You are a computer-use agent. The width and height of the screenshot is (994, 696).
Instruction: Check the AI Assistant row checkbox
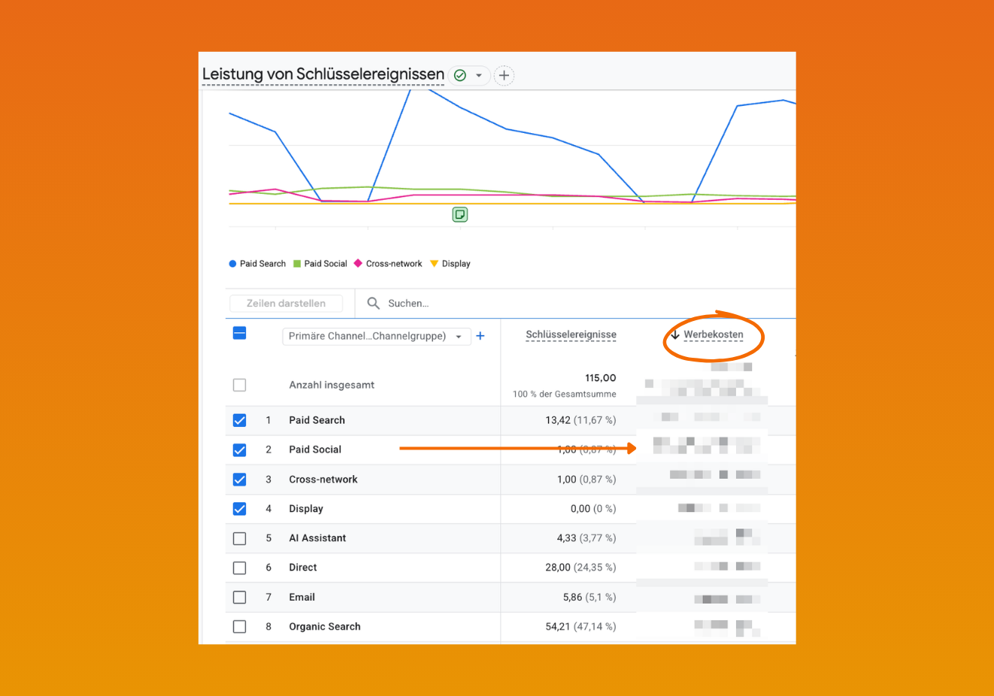(240, 538)
